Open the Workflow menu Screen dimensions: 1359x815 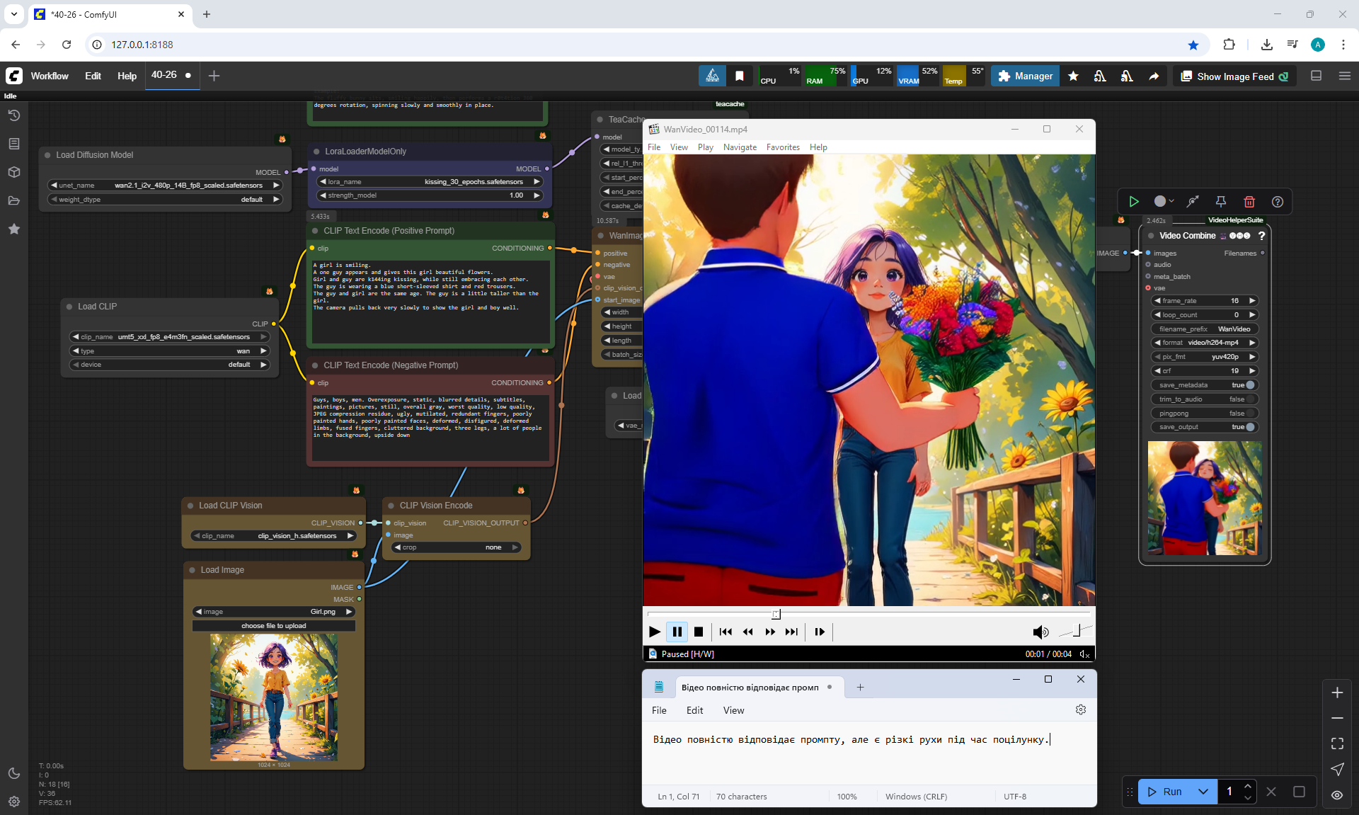50,76
